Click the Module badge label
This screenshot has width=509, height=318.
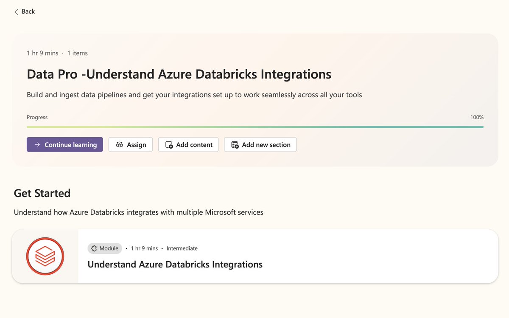point(105,248)
